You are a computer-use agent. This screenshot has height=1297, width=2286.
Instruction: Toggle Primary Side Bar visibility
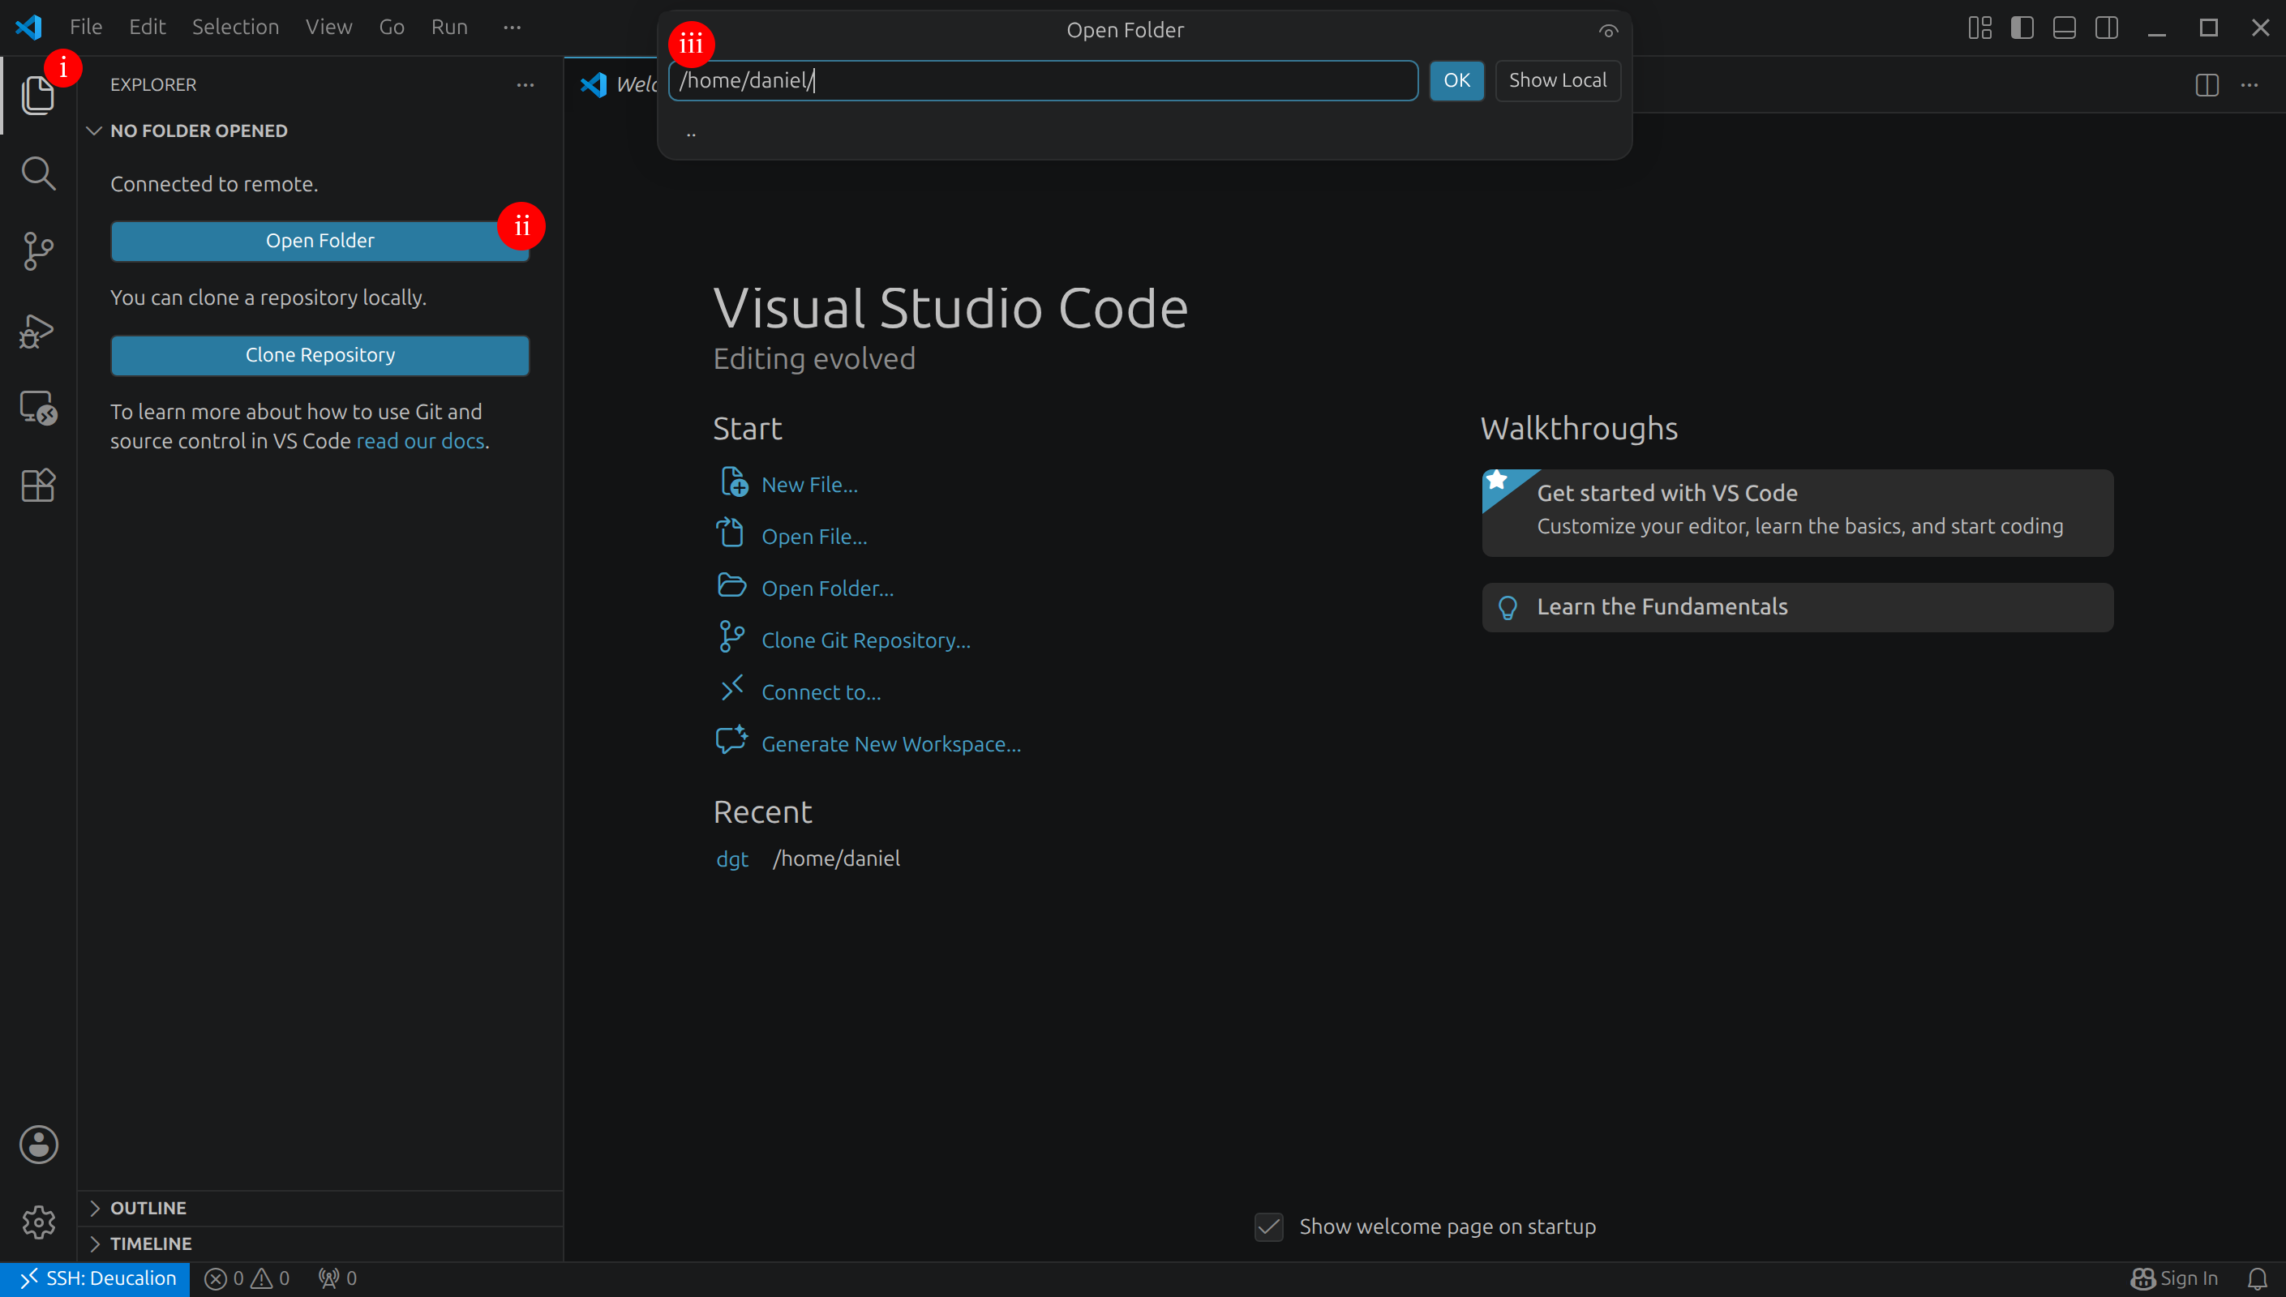click(2022, 28)
